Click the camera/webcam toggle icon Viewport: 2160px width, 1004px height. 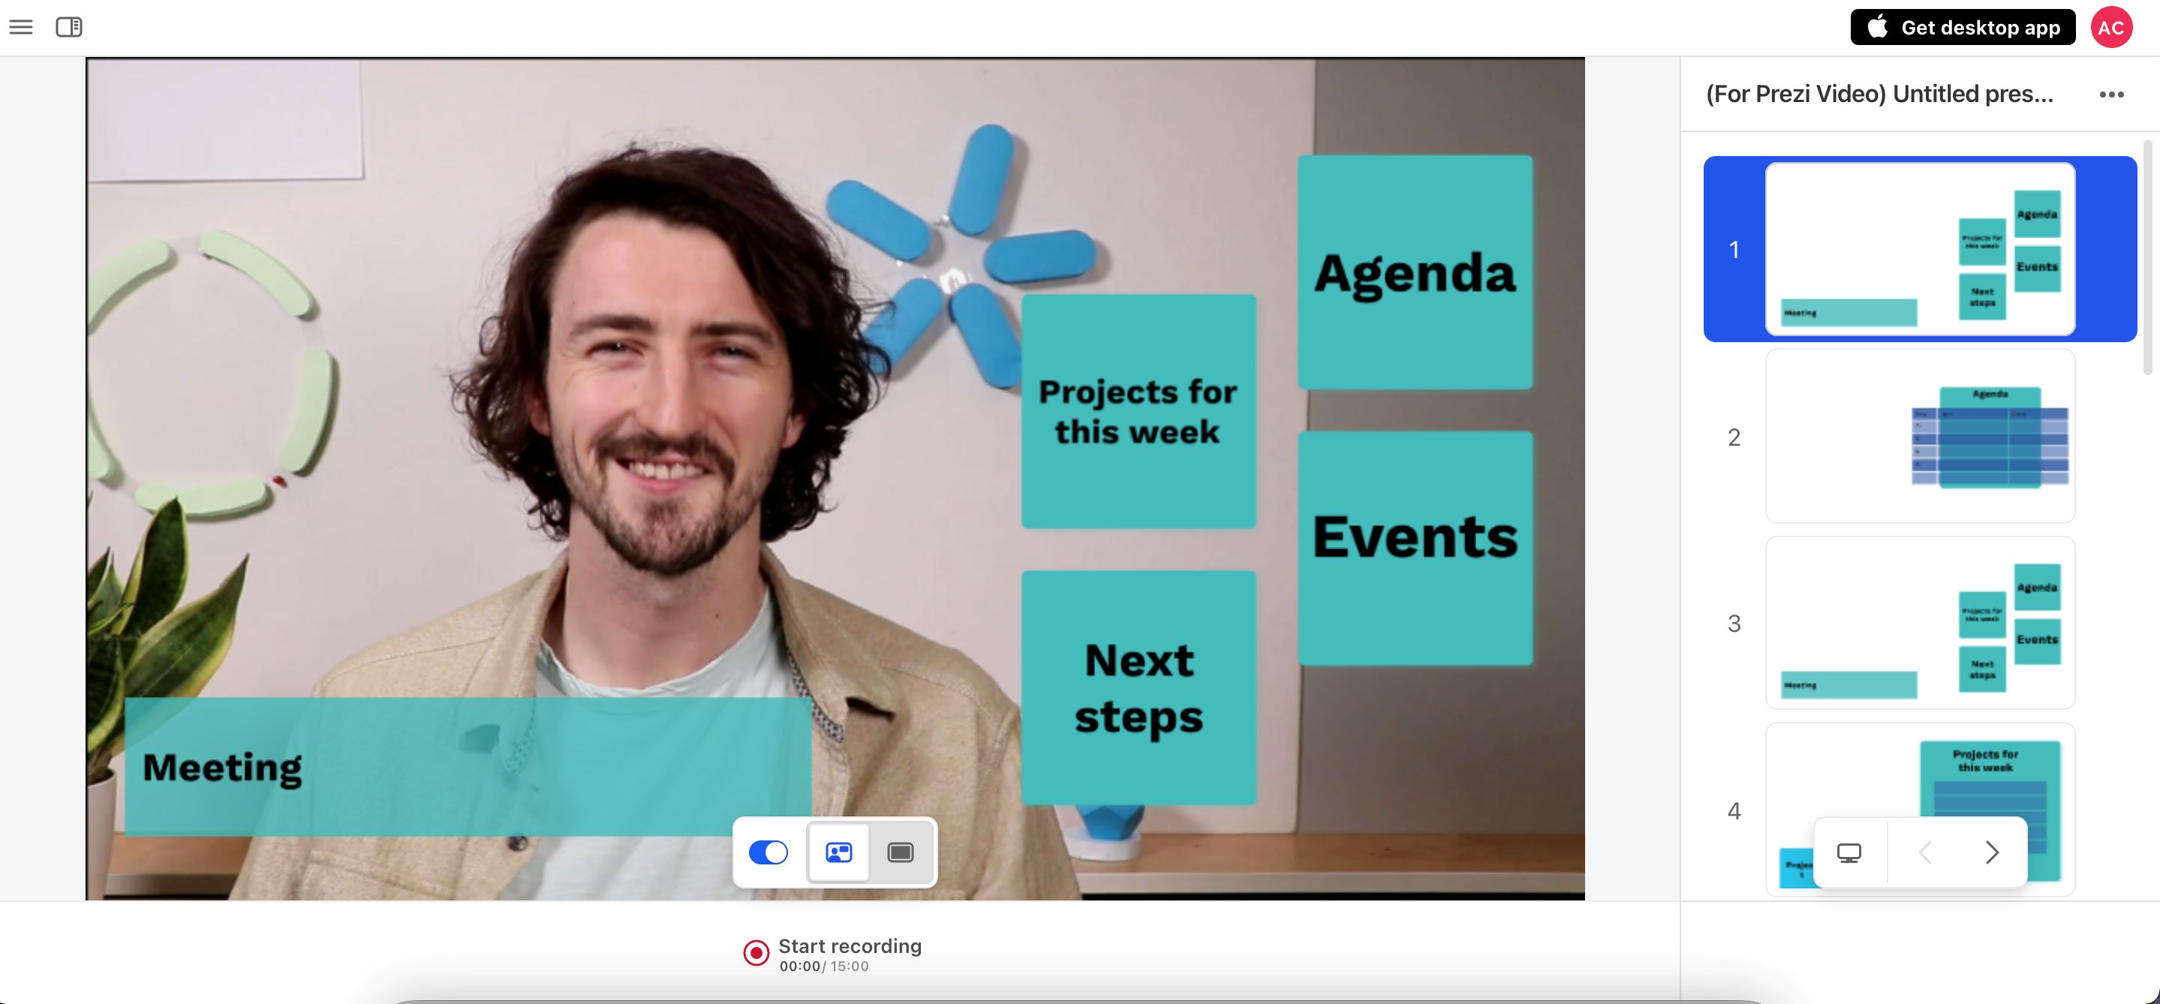tap(769, 851)
